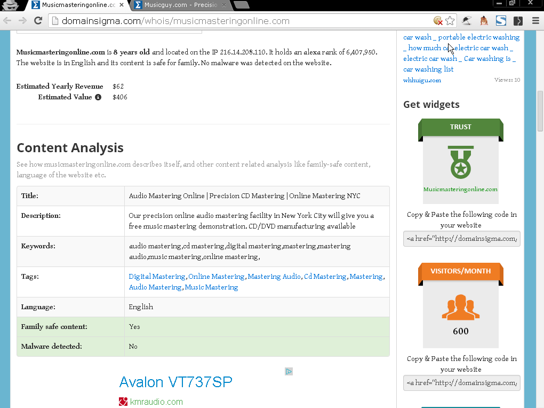Screen dimensions: 544x408
Task: Click the Keywords row value text
Action: coord(240,252)
